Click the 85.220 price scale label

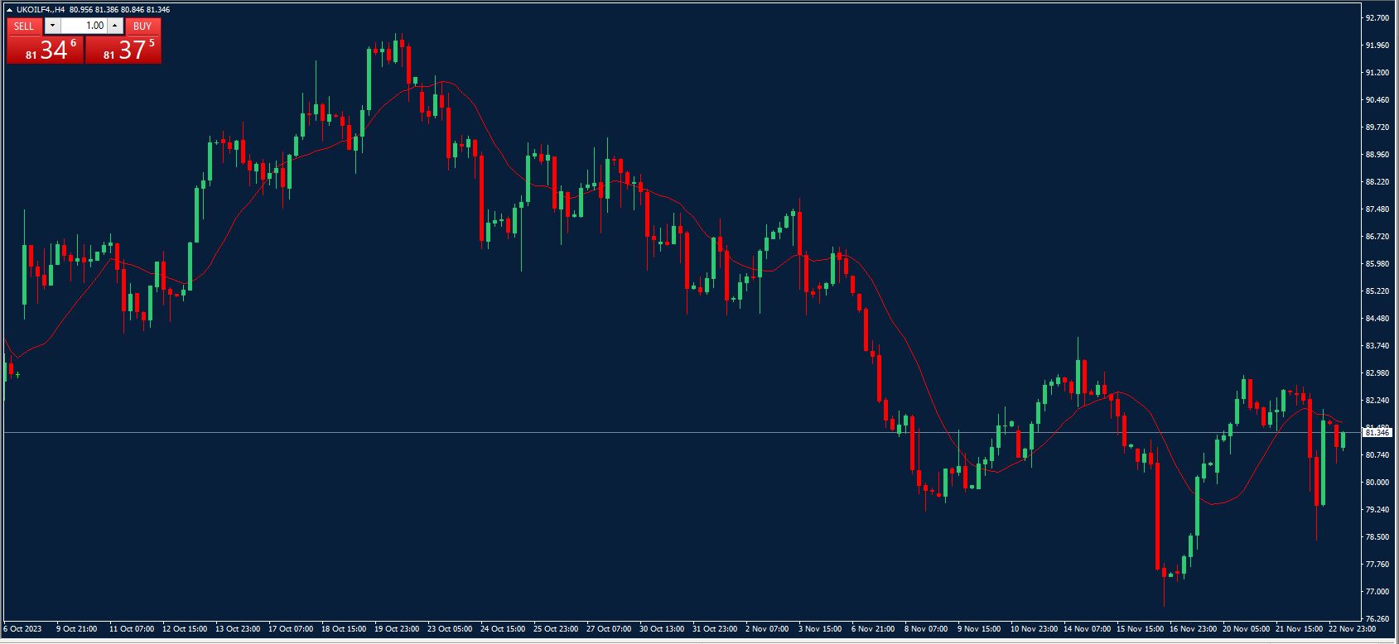tap(1377, 291)
